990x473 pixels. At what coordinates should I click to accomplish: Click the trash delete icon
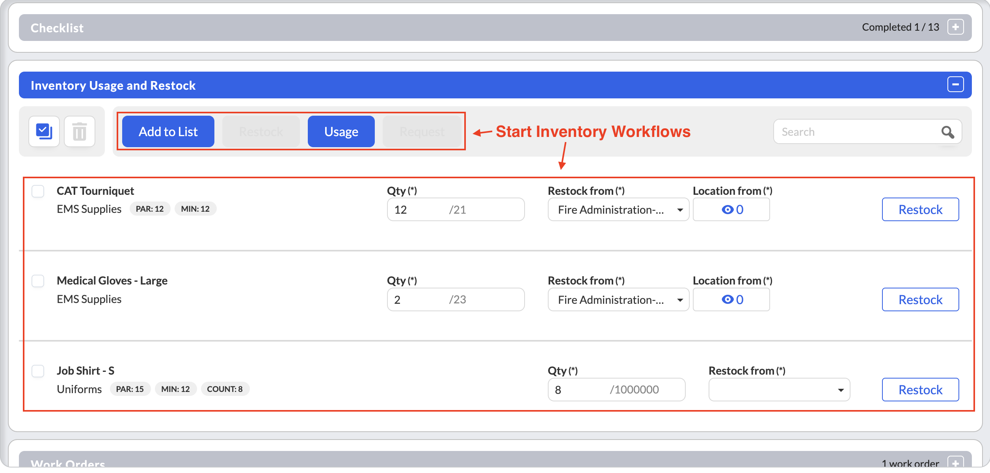point(80,131)
